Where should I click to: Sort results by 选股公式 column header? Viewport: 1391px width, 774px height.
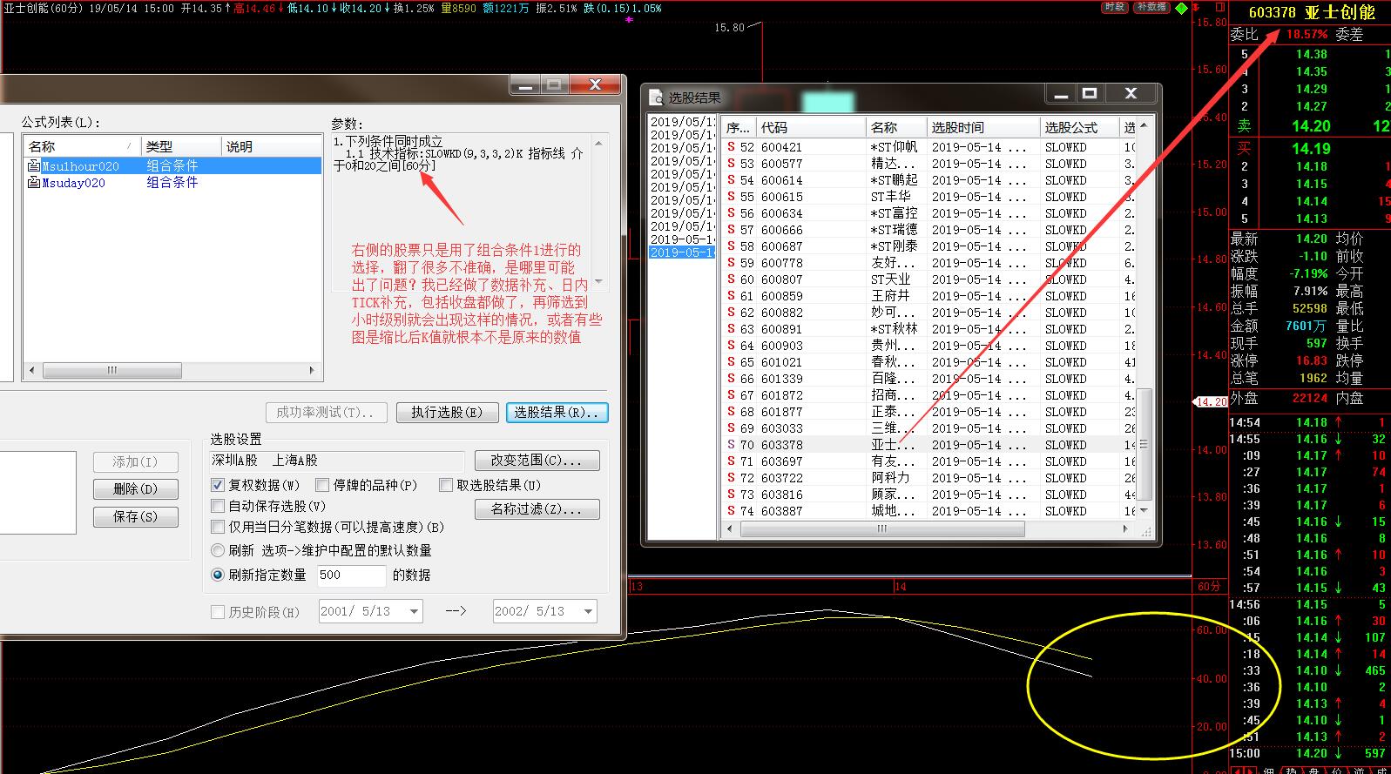1080,127
